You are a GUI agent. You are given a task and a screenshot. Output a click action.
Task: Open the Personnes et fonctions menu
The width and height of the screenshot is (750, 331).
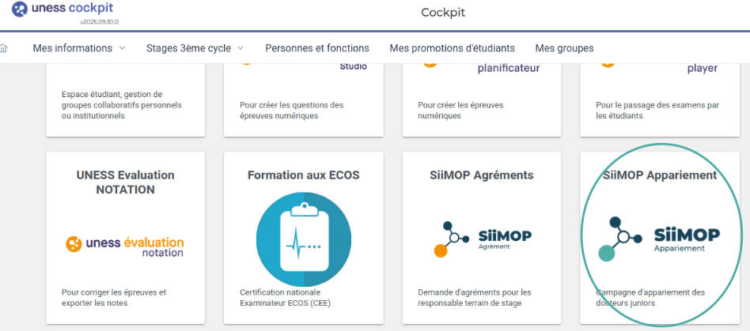(x=316, y=48)
